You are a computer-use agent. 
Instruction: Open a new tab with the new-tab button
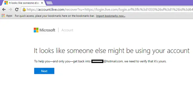coord(49,3)
